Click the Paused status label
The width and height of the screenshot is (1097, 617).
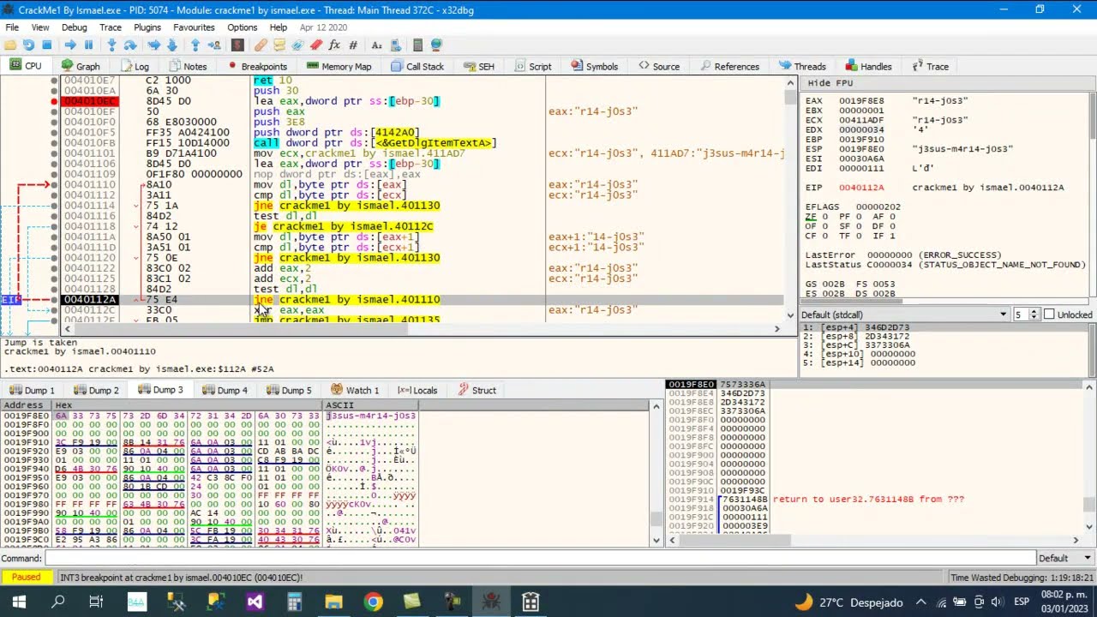(26, 577)
